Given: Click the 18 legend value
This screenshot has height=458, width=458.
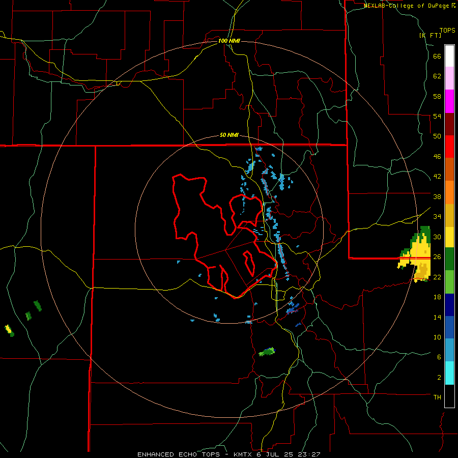Looking at the screenshot, I should (x=437, y=297).
